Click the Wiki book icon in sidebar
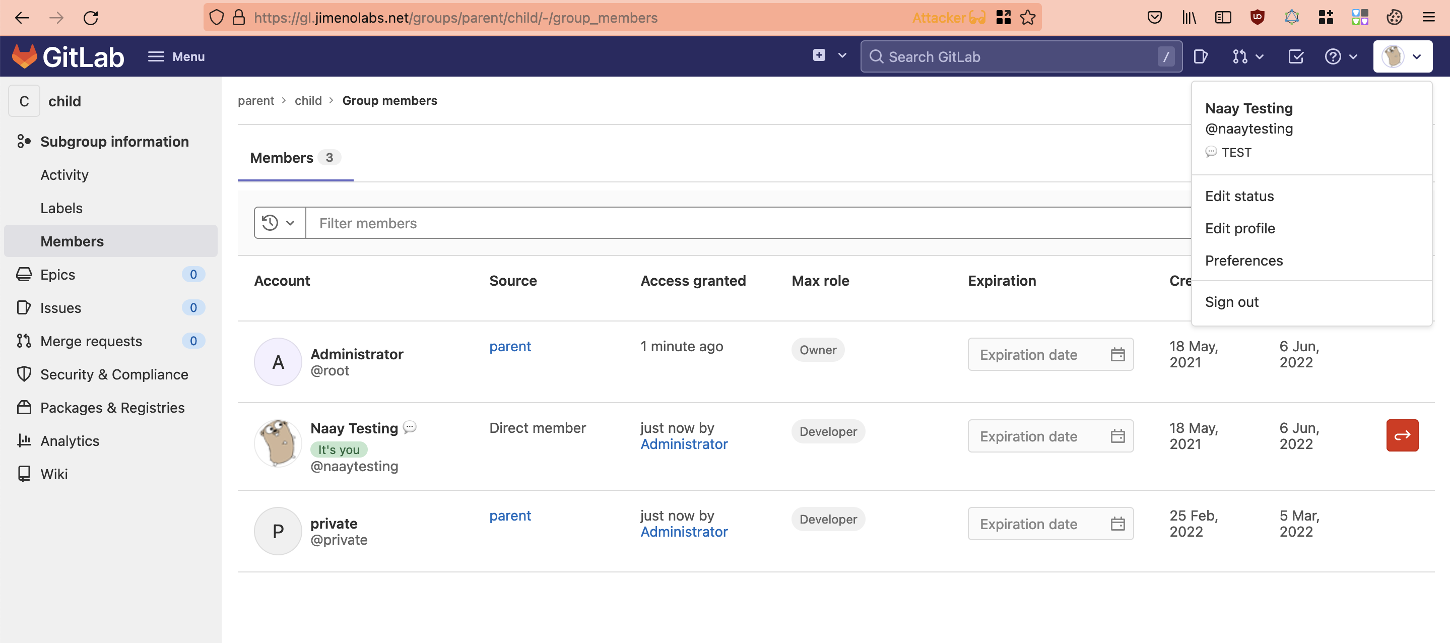This screenshot has width=1450, height=643. (x=24, y=474)
